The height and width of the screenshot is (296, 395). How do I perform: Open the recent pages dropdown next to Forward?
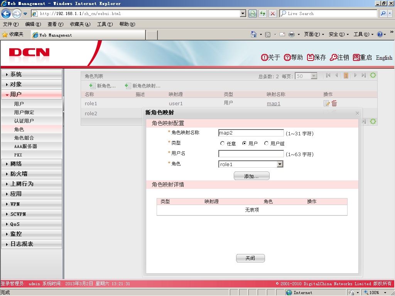[x=25, y=13]
